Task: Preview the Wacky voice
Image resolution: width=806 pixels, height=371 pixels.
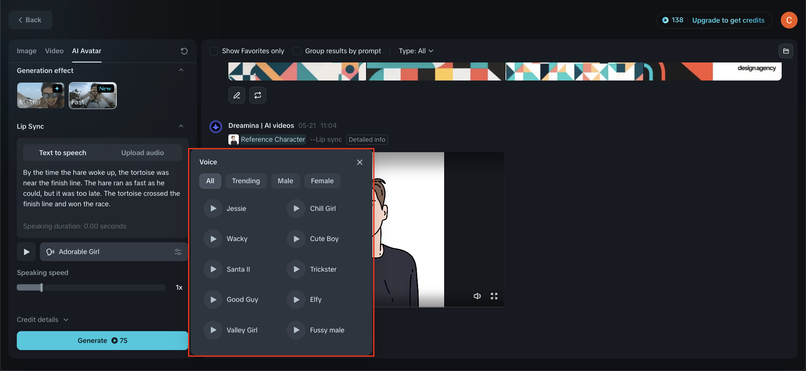Action: [x=213, y=239]
